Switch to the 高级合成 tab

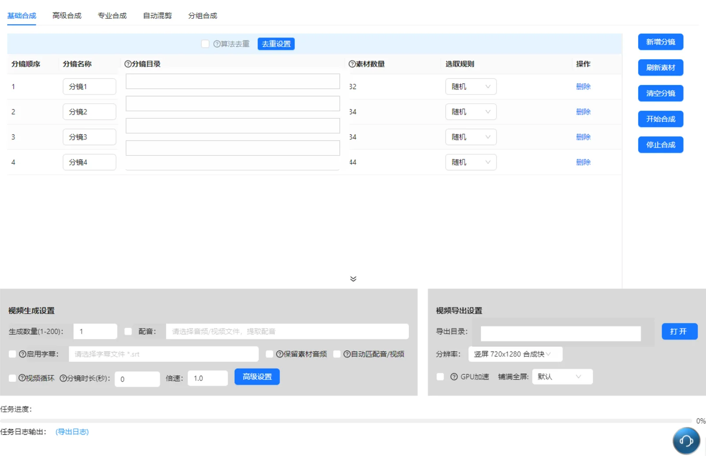[67, 16]
